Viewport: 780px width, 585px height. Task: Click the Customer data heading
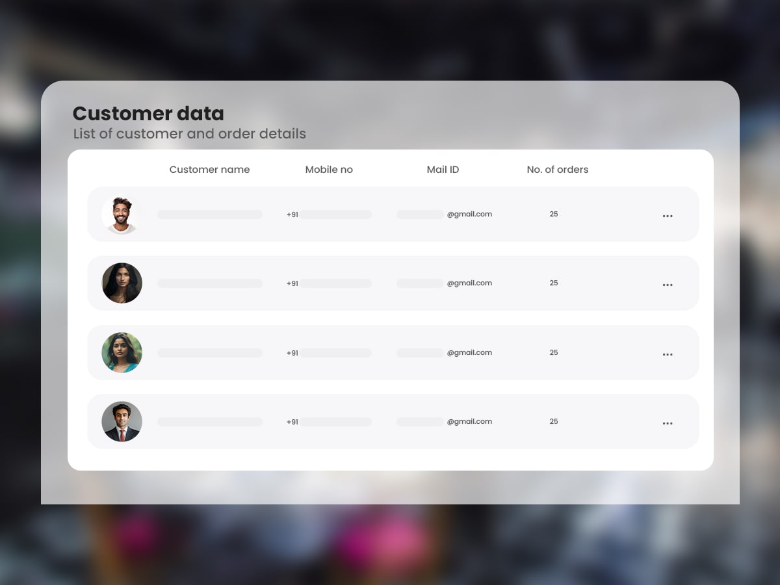[148, 114]
